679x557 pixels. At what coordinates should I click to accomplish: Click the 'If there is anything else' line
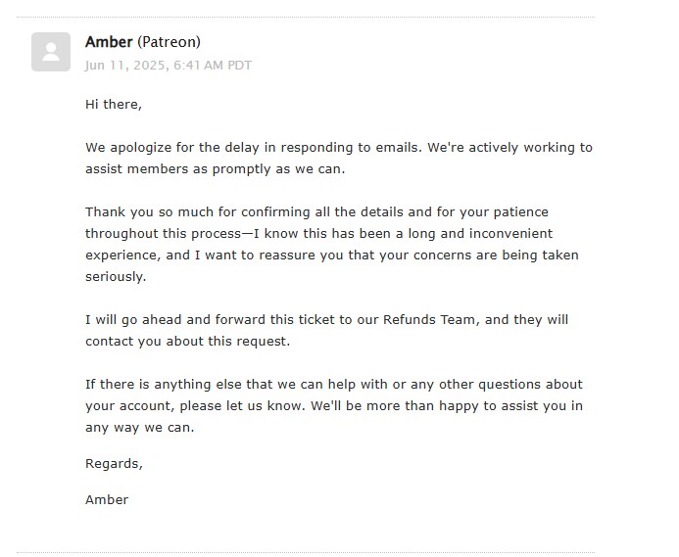pos(334,385)
